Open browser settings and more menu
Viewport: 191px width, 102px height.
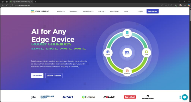[x=185, y=5]
